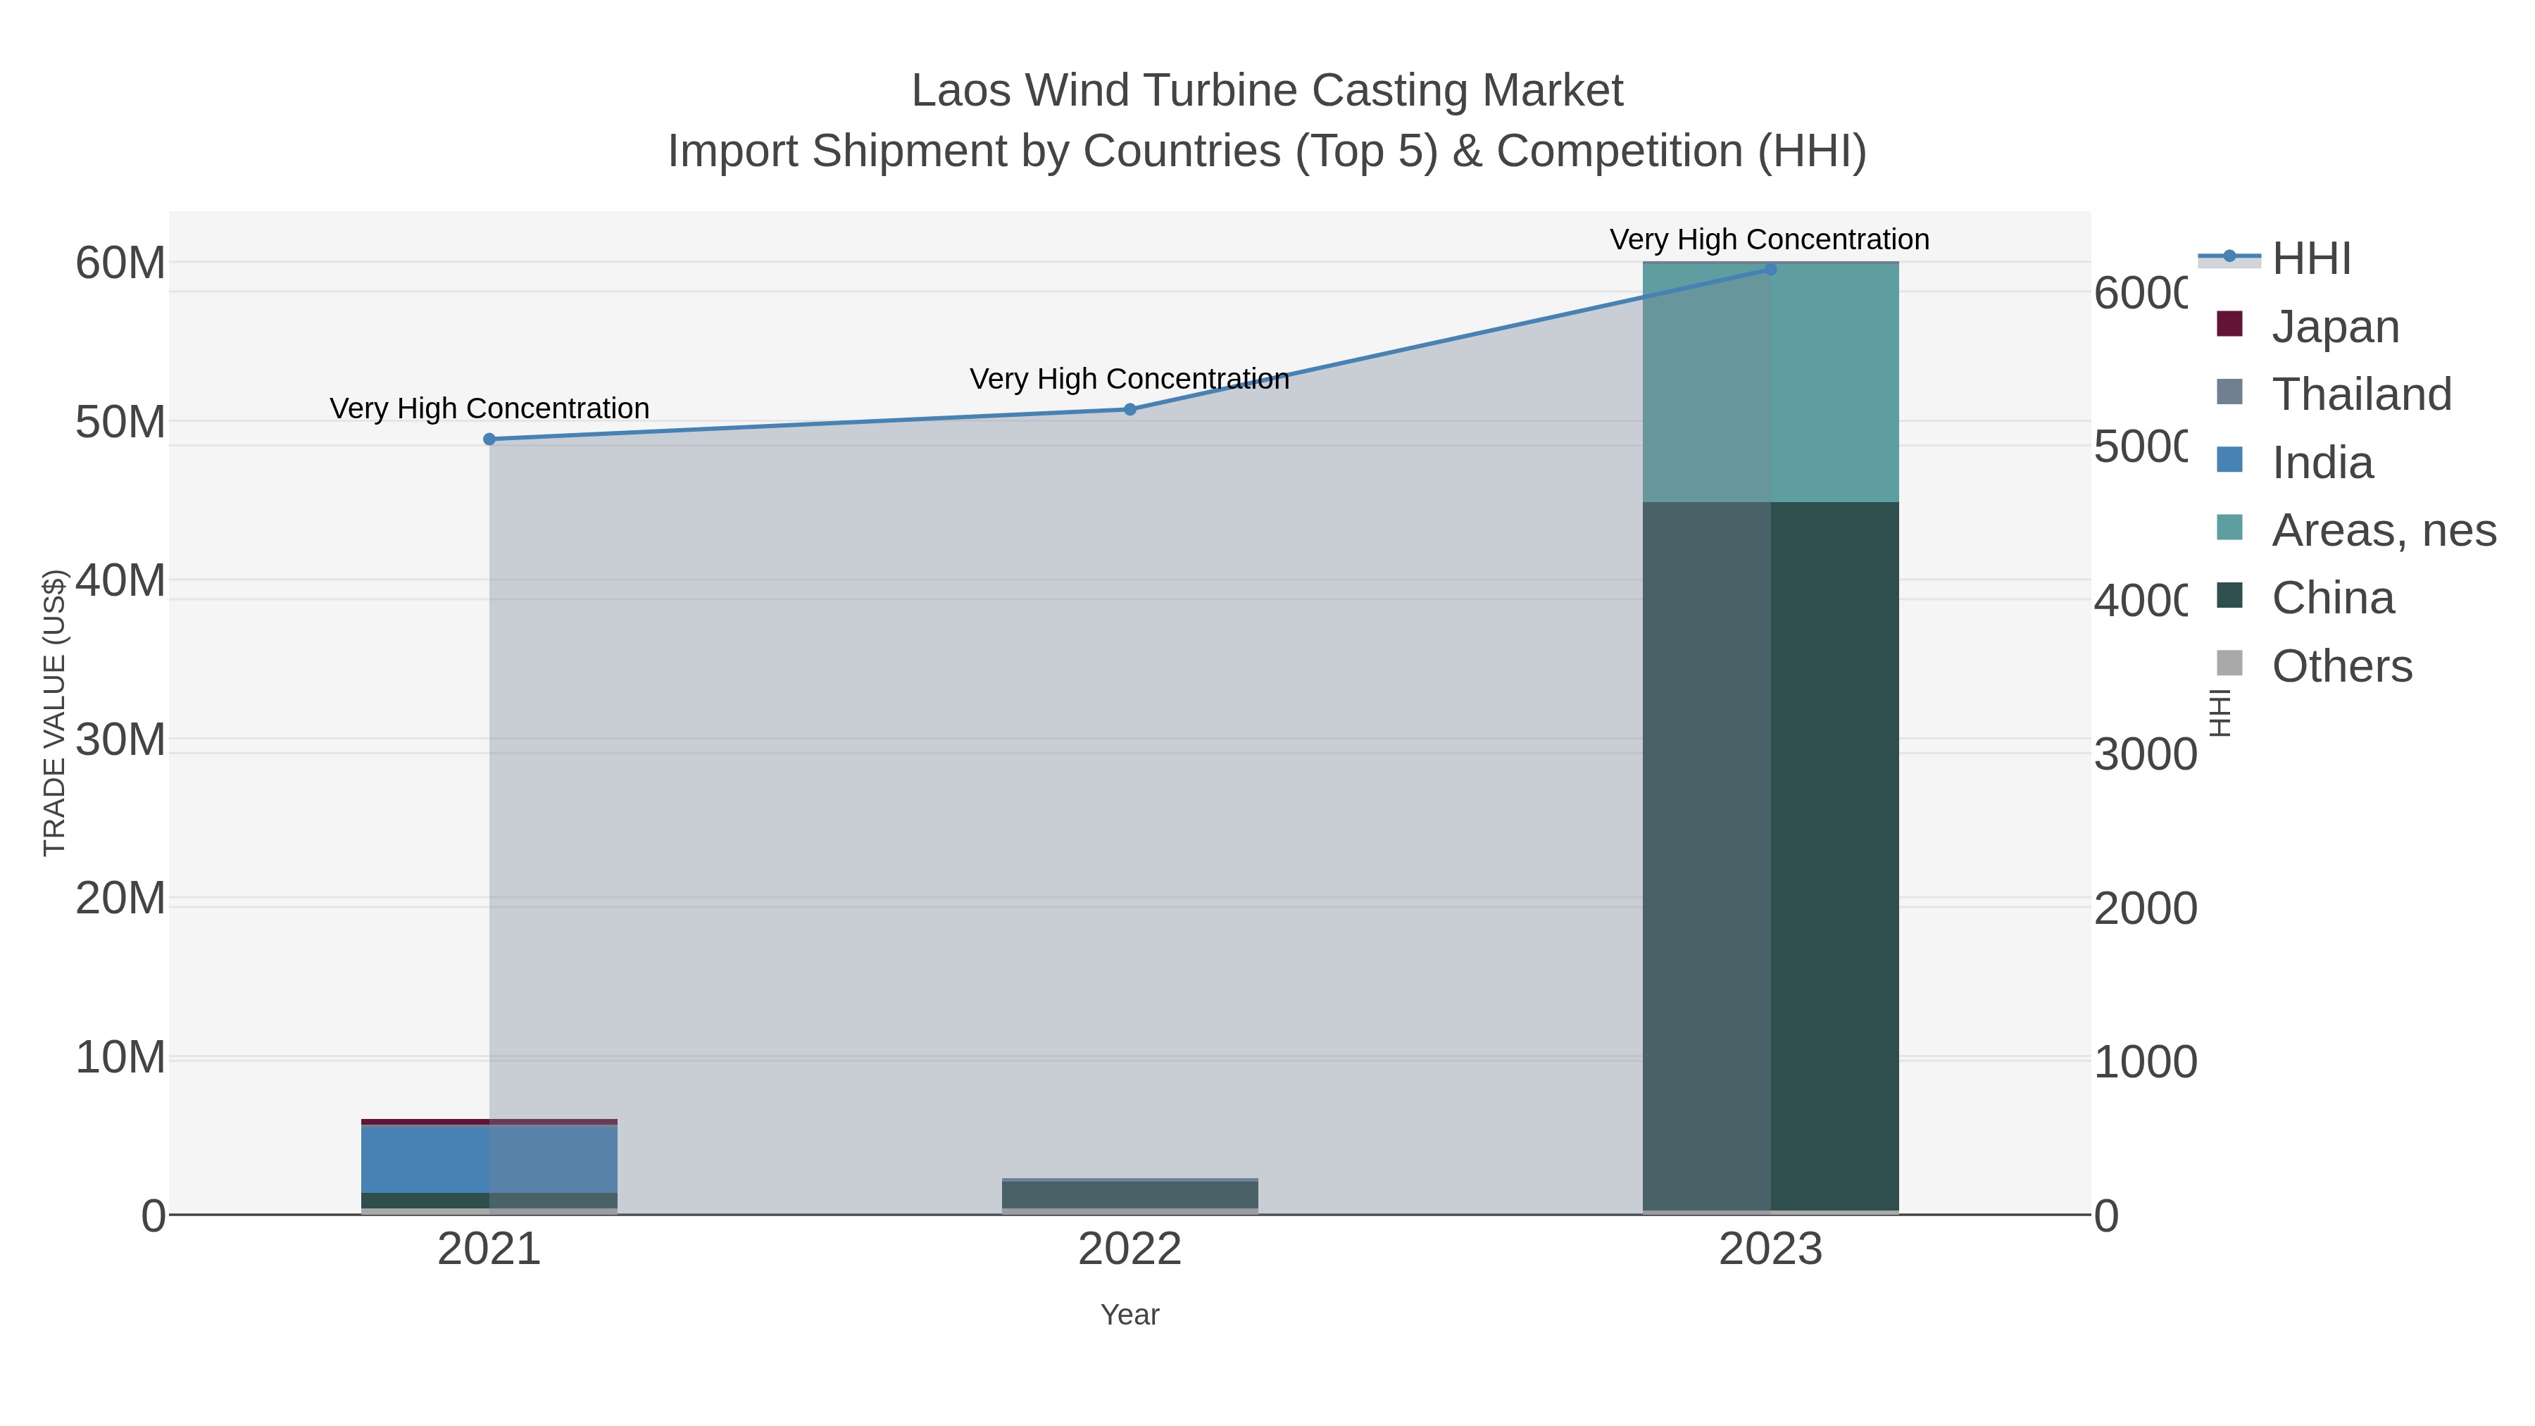This screenshot has height=1426, width=2535.
Task: Click the 'Very High Concentration' annotation above 2023
Action: click(x=1770, y=239)
